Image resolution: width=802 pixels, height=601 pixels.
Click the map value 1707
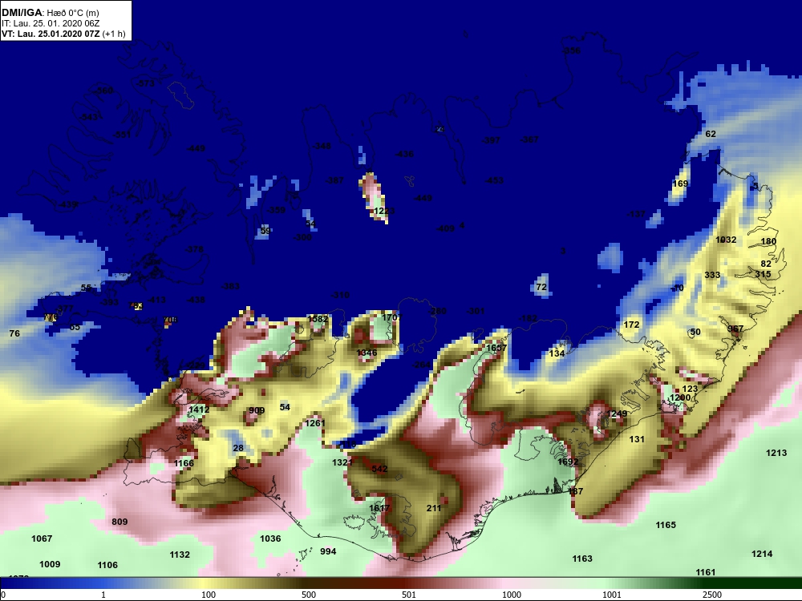392,317
